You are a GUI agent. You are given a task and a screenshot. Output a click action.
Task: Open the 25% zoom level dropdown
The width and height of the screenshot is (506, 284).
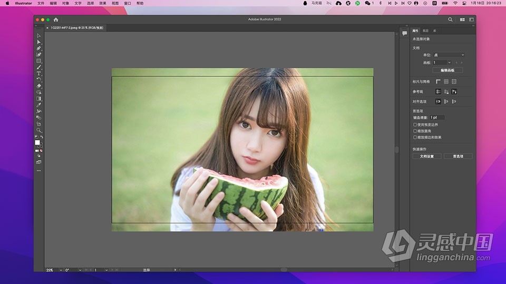click(61, 270)
